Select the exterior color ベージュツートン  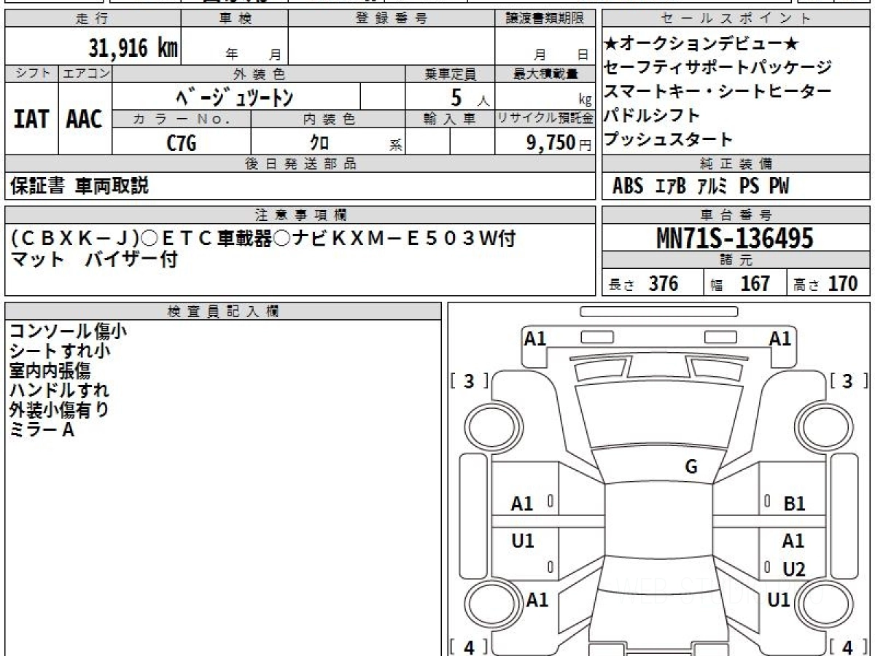coord(235,97)
